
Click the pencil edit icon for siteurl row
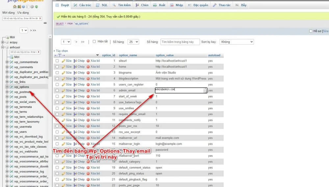63,61
